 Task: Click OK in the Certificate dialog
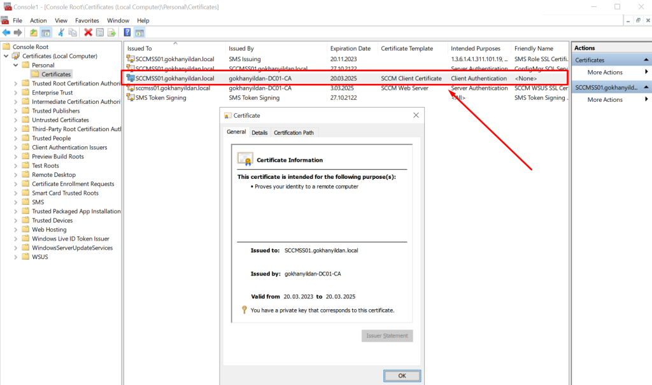click(x=402, y=375)
